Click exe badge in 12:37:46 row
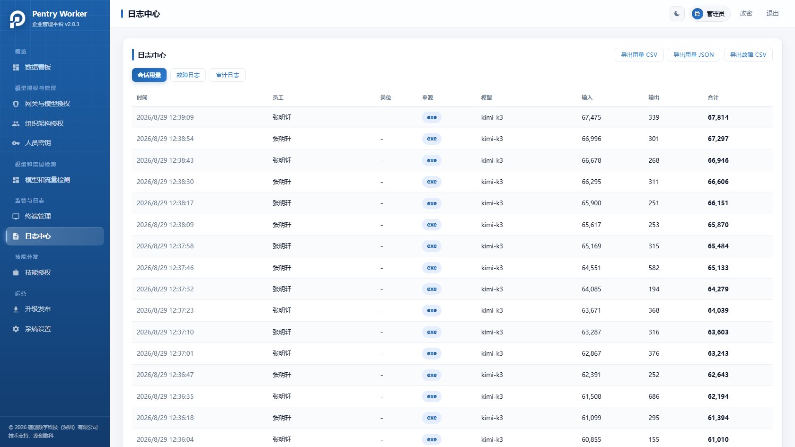 (x=432, y=268)
